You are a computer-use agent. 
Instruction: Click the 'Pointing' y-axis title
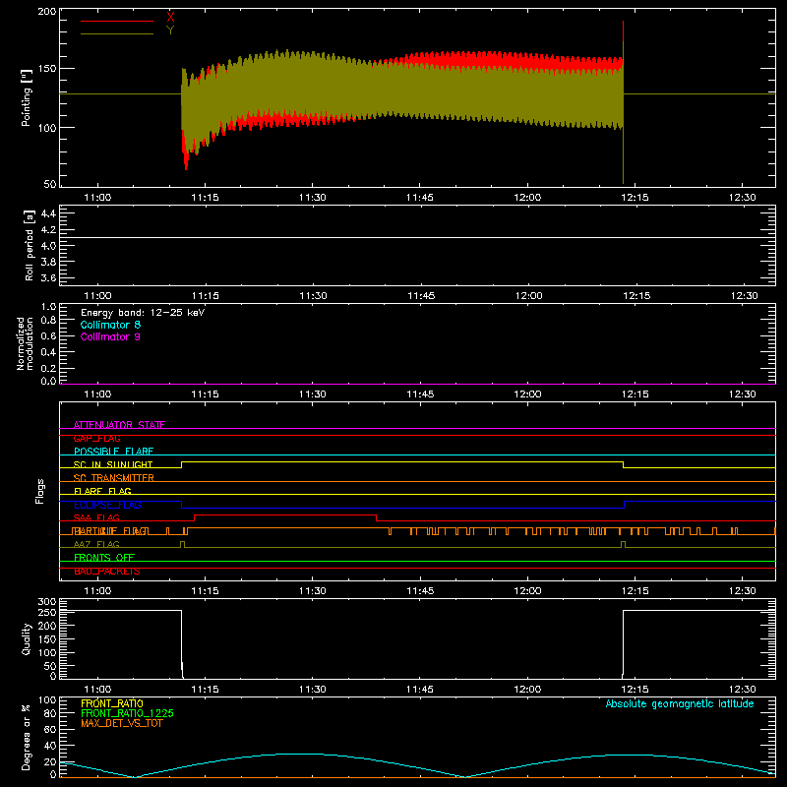27,97
